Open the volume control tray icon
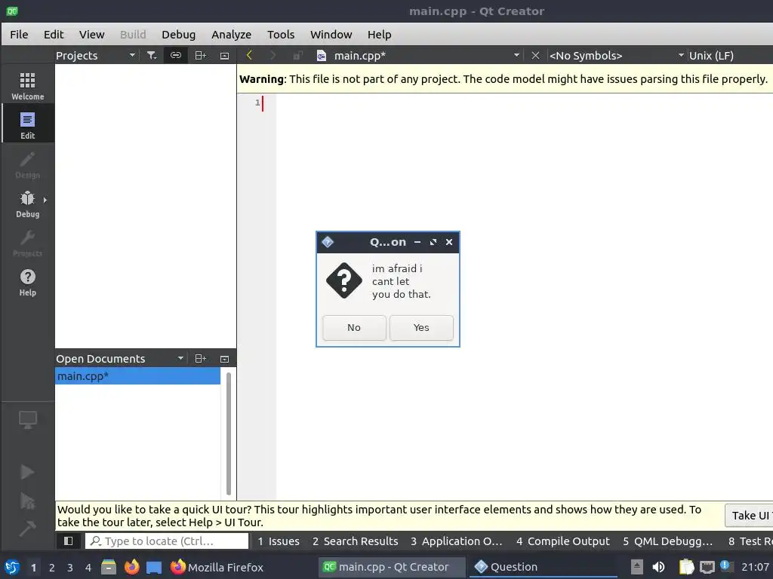Viewport: 773px width, 579px height. click(658, 567)
